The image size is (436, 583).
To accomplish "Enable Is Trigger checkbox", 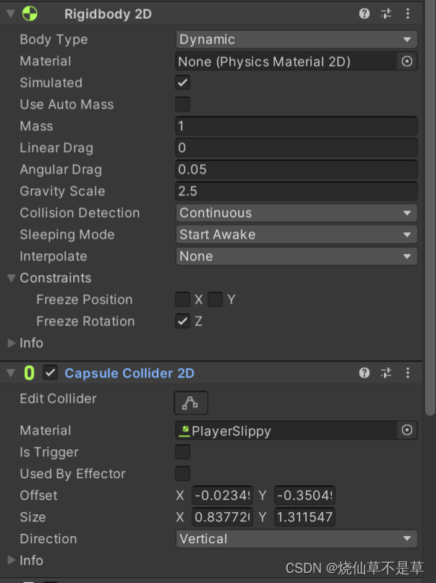I will (x=183, y=452).
